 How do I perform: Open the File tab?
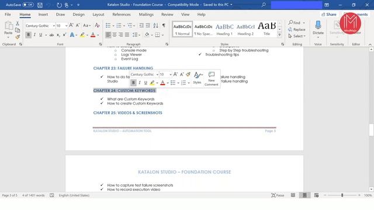coord(8,15)
